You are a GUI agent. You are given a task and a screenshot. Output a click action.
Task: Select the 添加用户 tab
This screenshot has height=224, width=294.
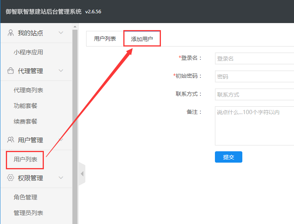click(142, 39)
